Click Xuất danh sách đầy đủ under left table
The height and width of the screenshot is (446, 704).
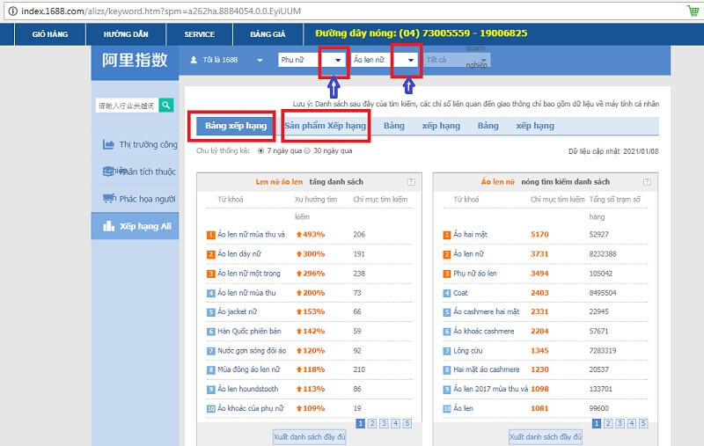click(310, 436)
